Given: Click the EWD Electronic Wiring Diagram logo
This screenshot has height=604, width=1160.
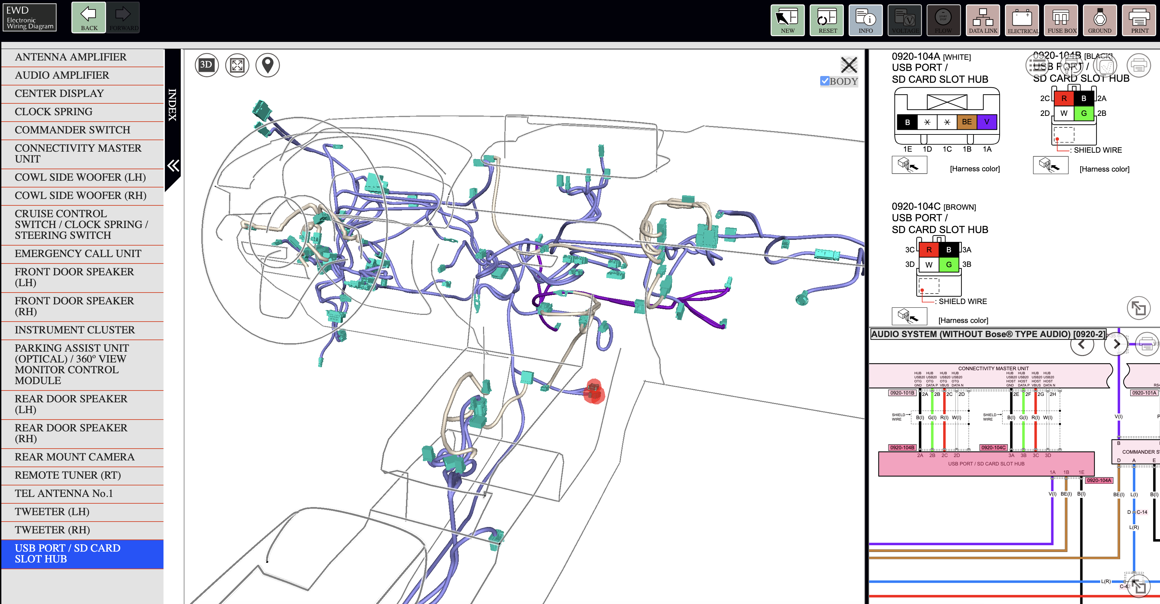Looking at the screenshot, I should tap(30, 18).
